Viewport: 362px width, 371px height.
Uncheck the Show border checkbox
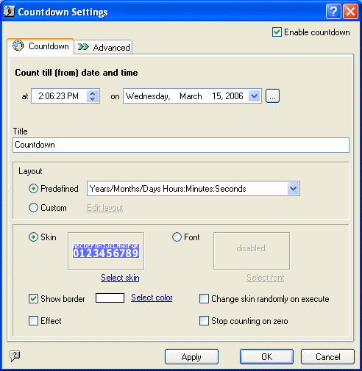coord(33,299)
